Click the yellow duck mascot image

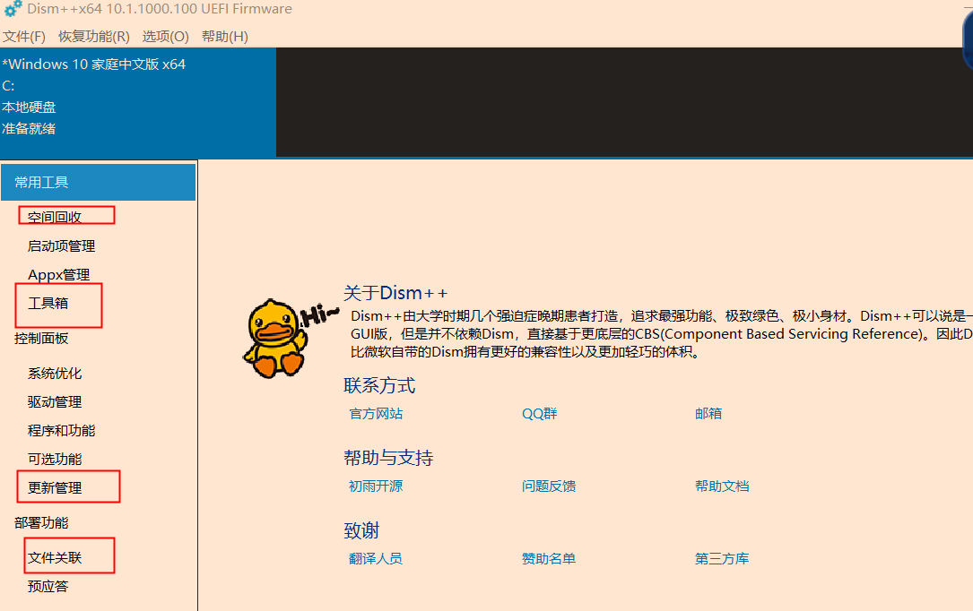pyautogui.click(x=291, y=339)
